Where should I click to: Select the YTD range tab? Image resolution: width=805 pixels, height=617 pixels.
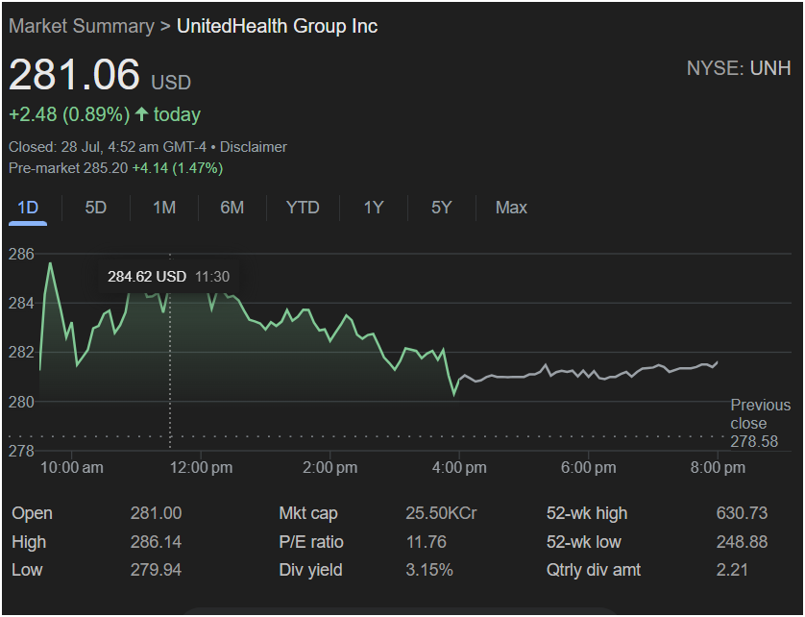(303, 208)
